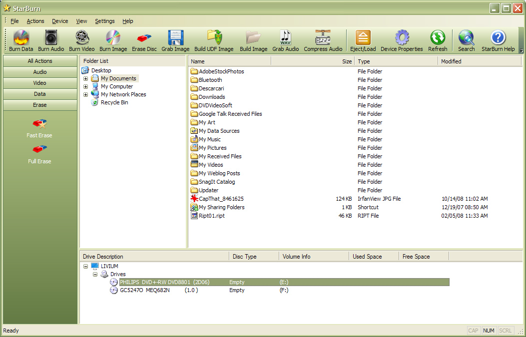Expand the My Computer tree node
526x337 pixels.
point(86,86)
